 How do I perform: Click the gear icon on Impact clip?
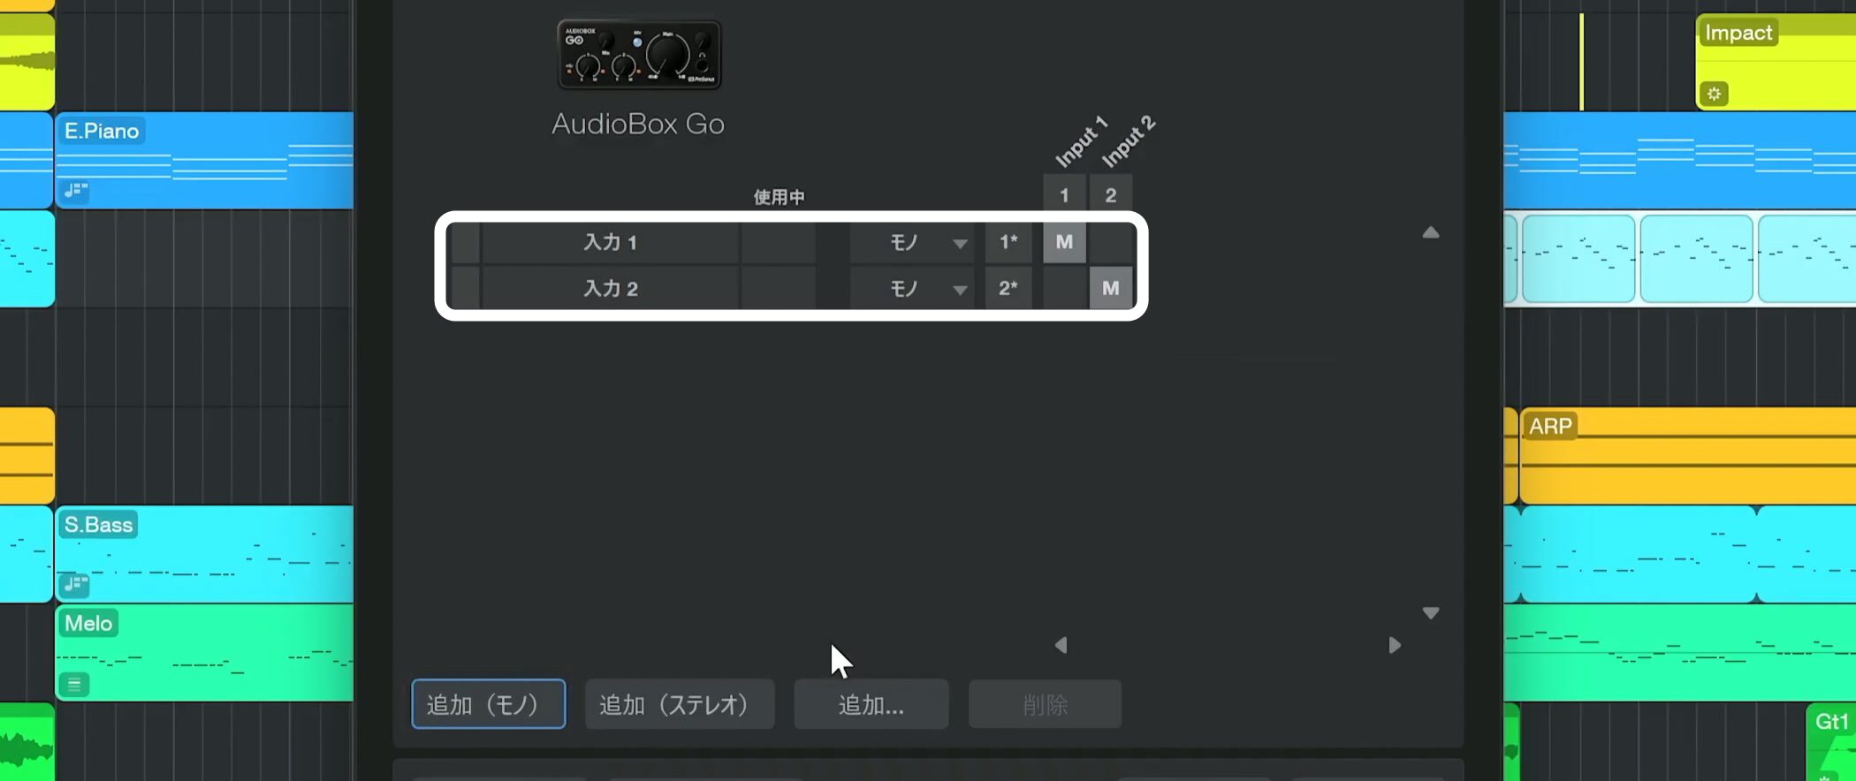1714,94
